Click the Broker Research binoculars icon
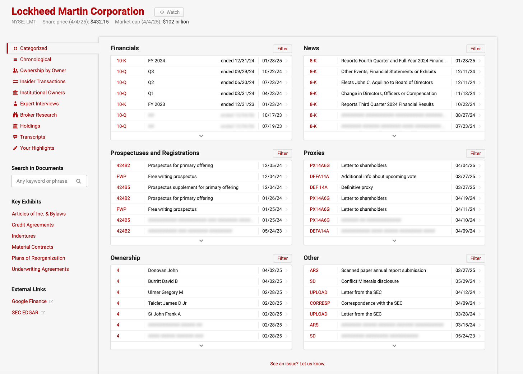Image resolution: width=523 pixels, height=374 pixels. coord(15,115)
